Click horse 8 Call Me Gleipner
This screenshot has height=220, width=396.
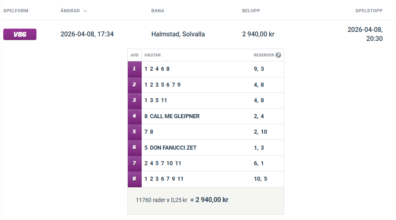(x=172, y=116)
